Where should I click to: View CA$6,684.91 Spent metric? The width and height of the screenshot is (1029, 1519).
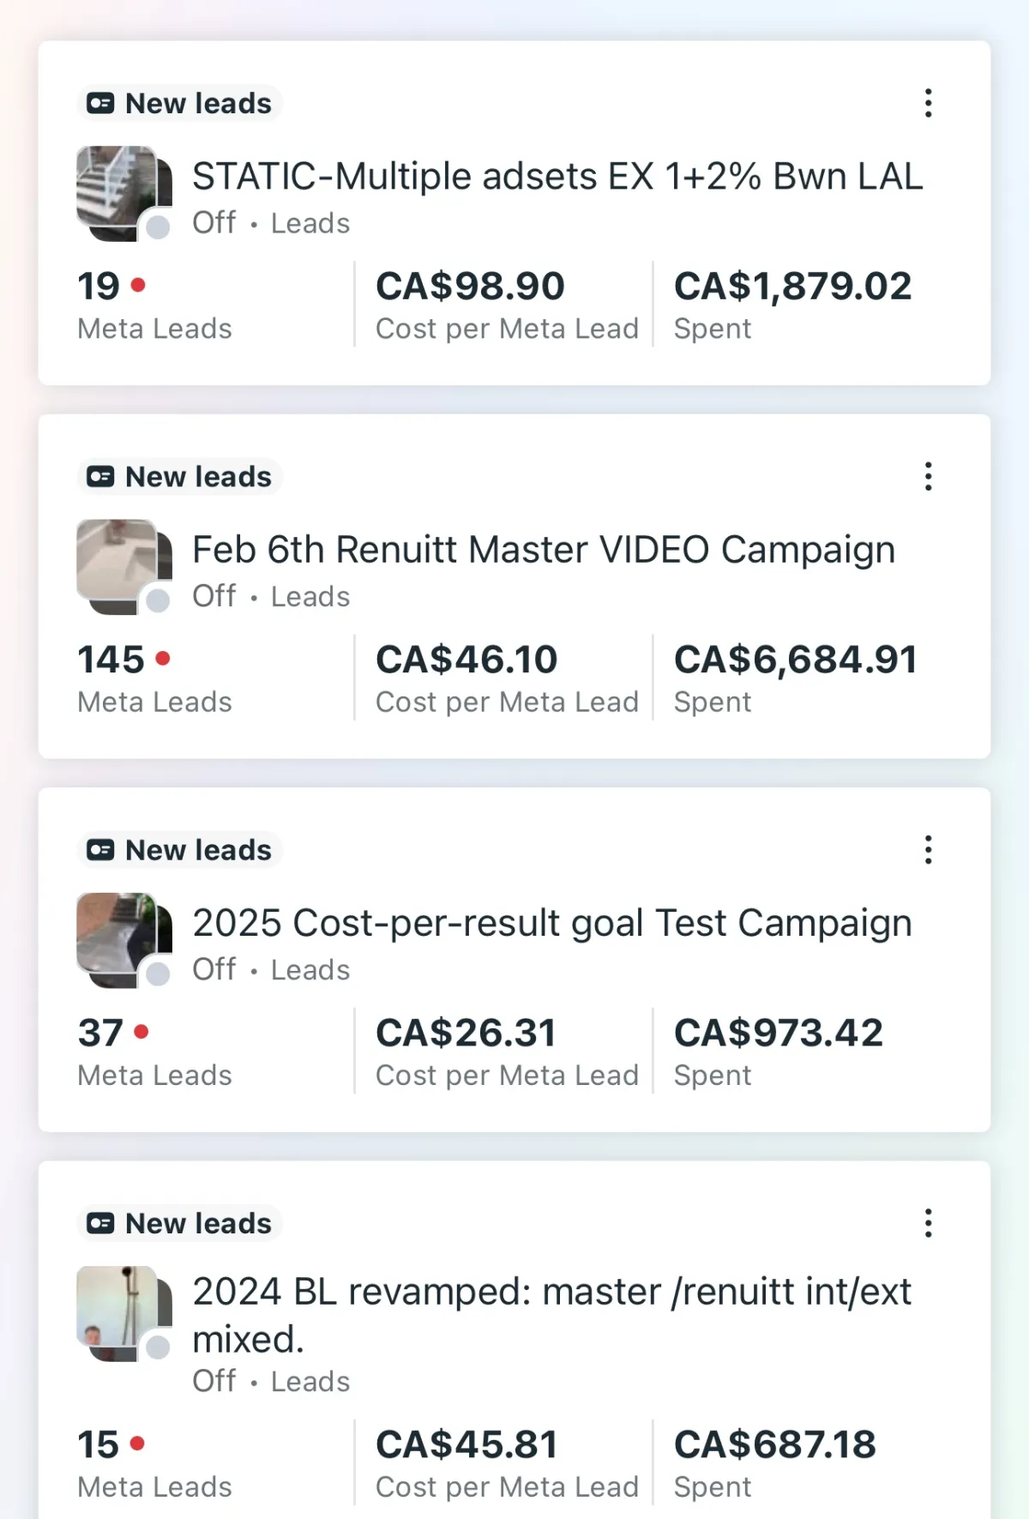coord(796,678)
